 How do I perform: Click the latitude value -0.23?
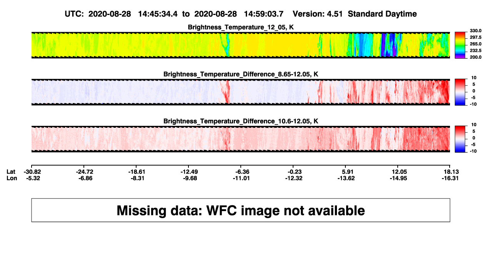click(294, 172)
